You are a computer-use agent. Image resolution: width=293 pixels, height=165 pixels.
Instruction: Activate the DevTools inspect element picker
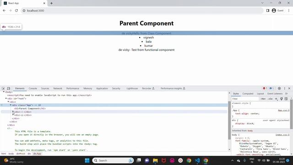tap(3, 88)
